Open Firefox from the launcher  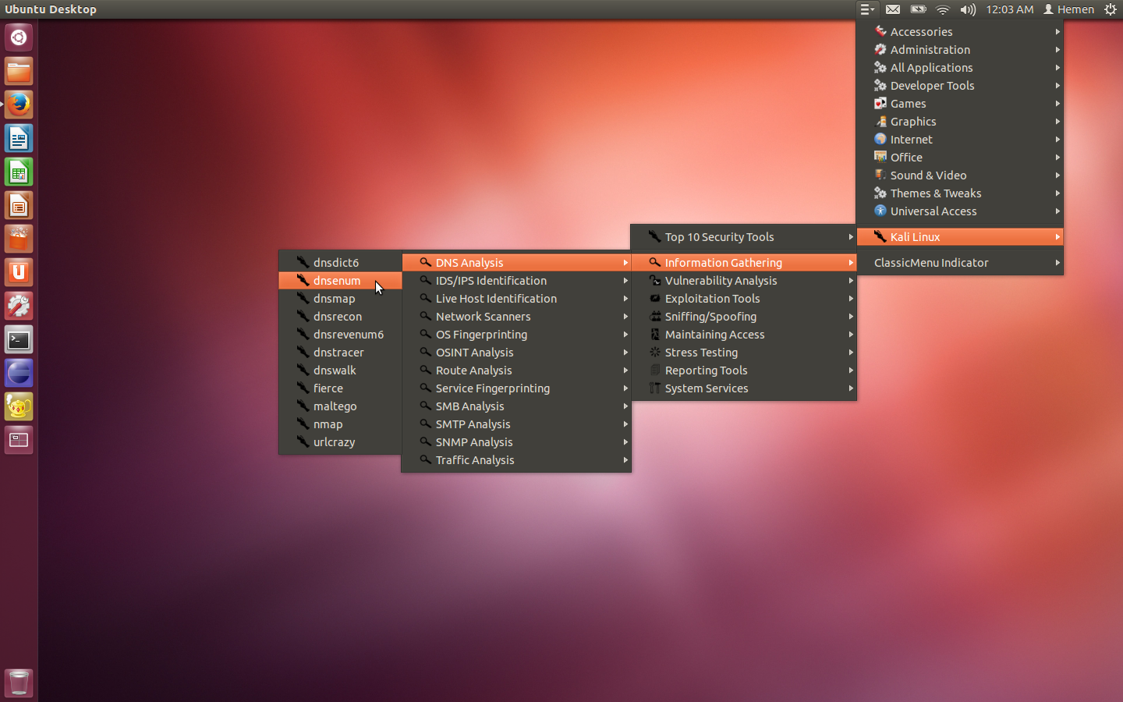19,104
